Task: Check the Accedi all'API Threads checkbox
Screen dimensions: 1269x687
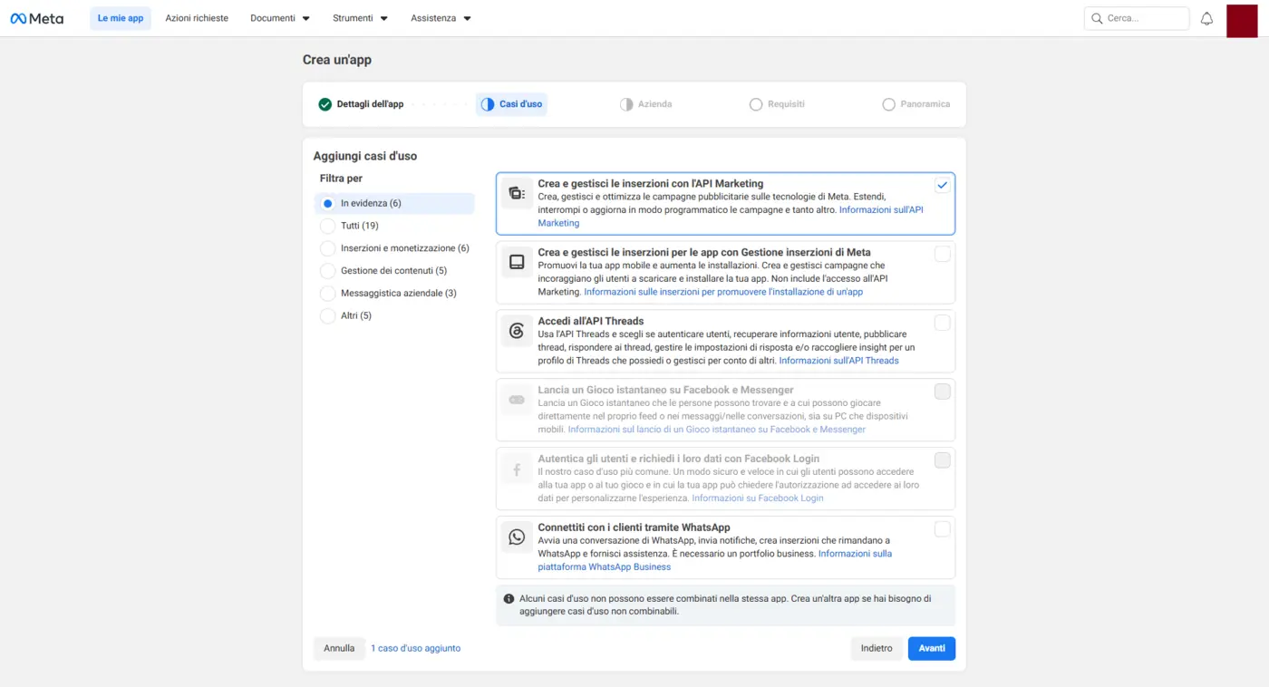Action: tap(943, 323)
